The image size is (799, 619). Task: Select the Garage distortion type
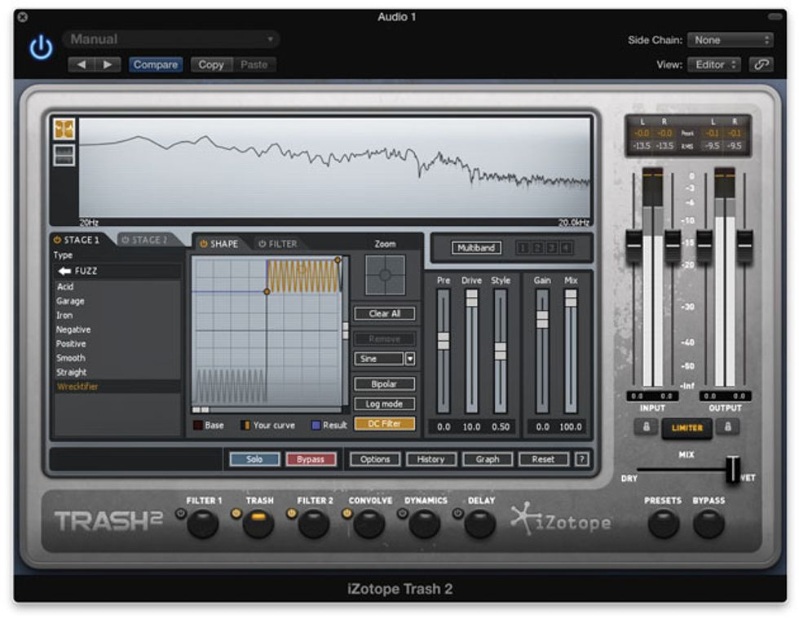[117, 301]
